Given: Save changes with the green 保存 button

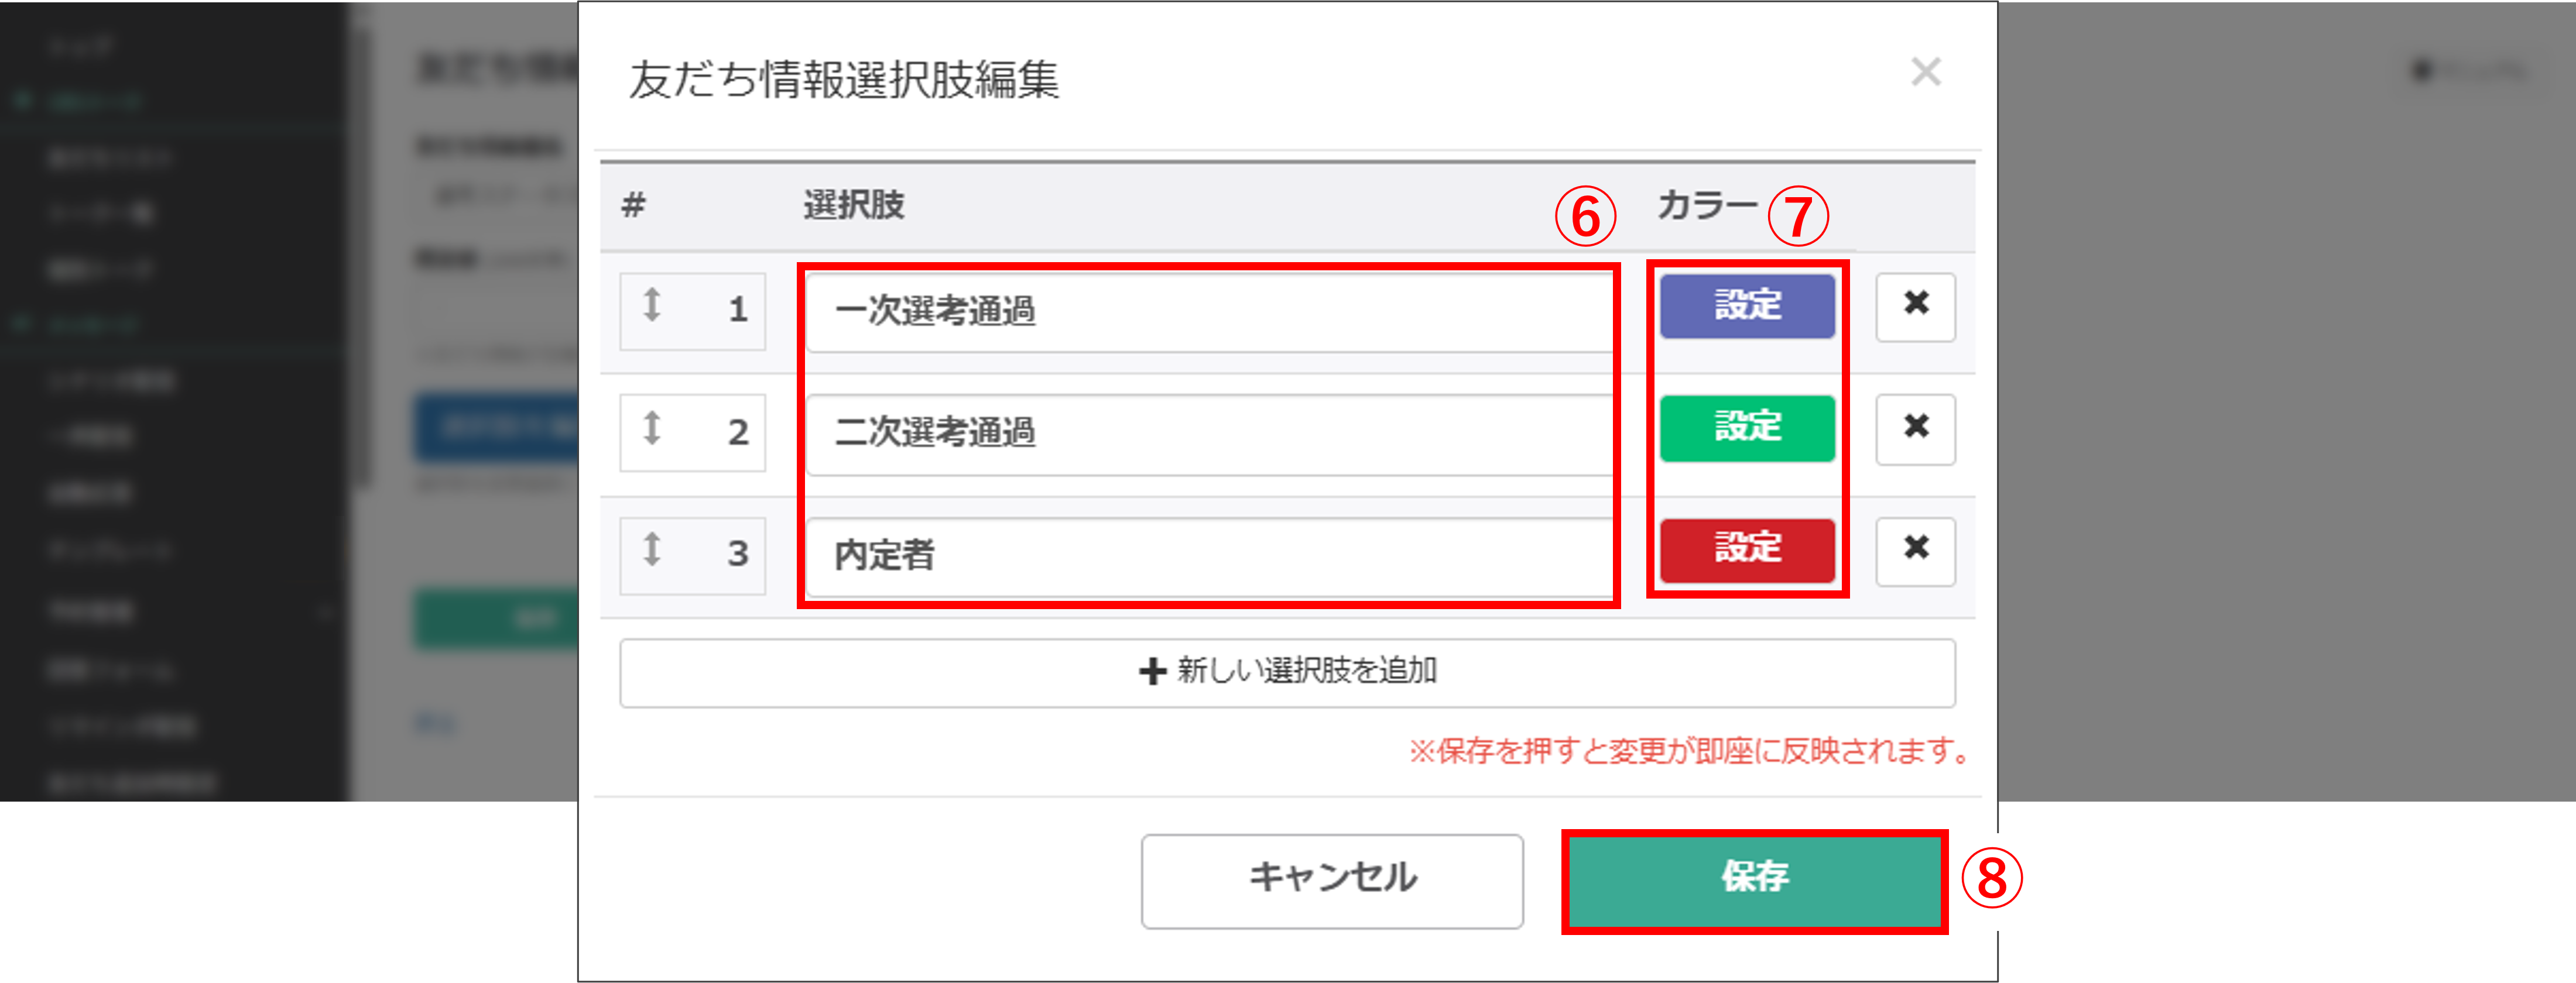Looking at the screenshot, I should (1754, 880).
